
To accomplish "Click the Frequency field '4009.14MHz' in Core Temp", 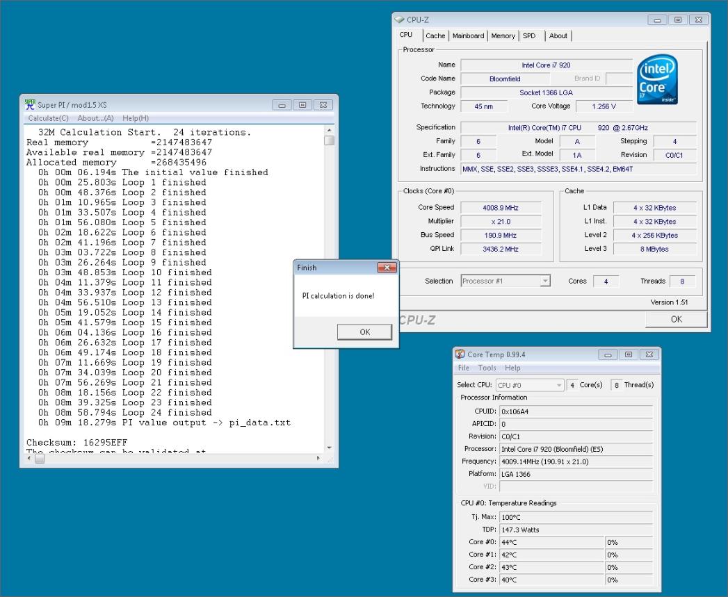I will pyautogui.click(x=576, y=462).
